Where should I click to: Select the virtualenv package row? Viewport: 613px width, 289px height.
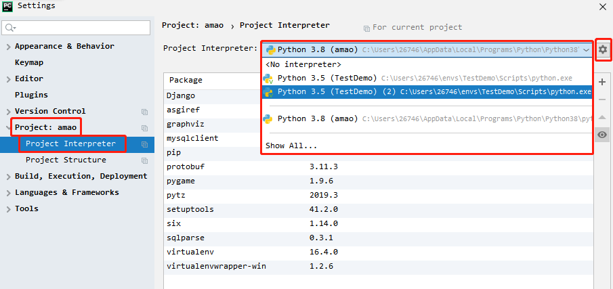(x=379, y=252)
